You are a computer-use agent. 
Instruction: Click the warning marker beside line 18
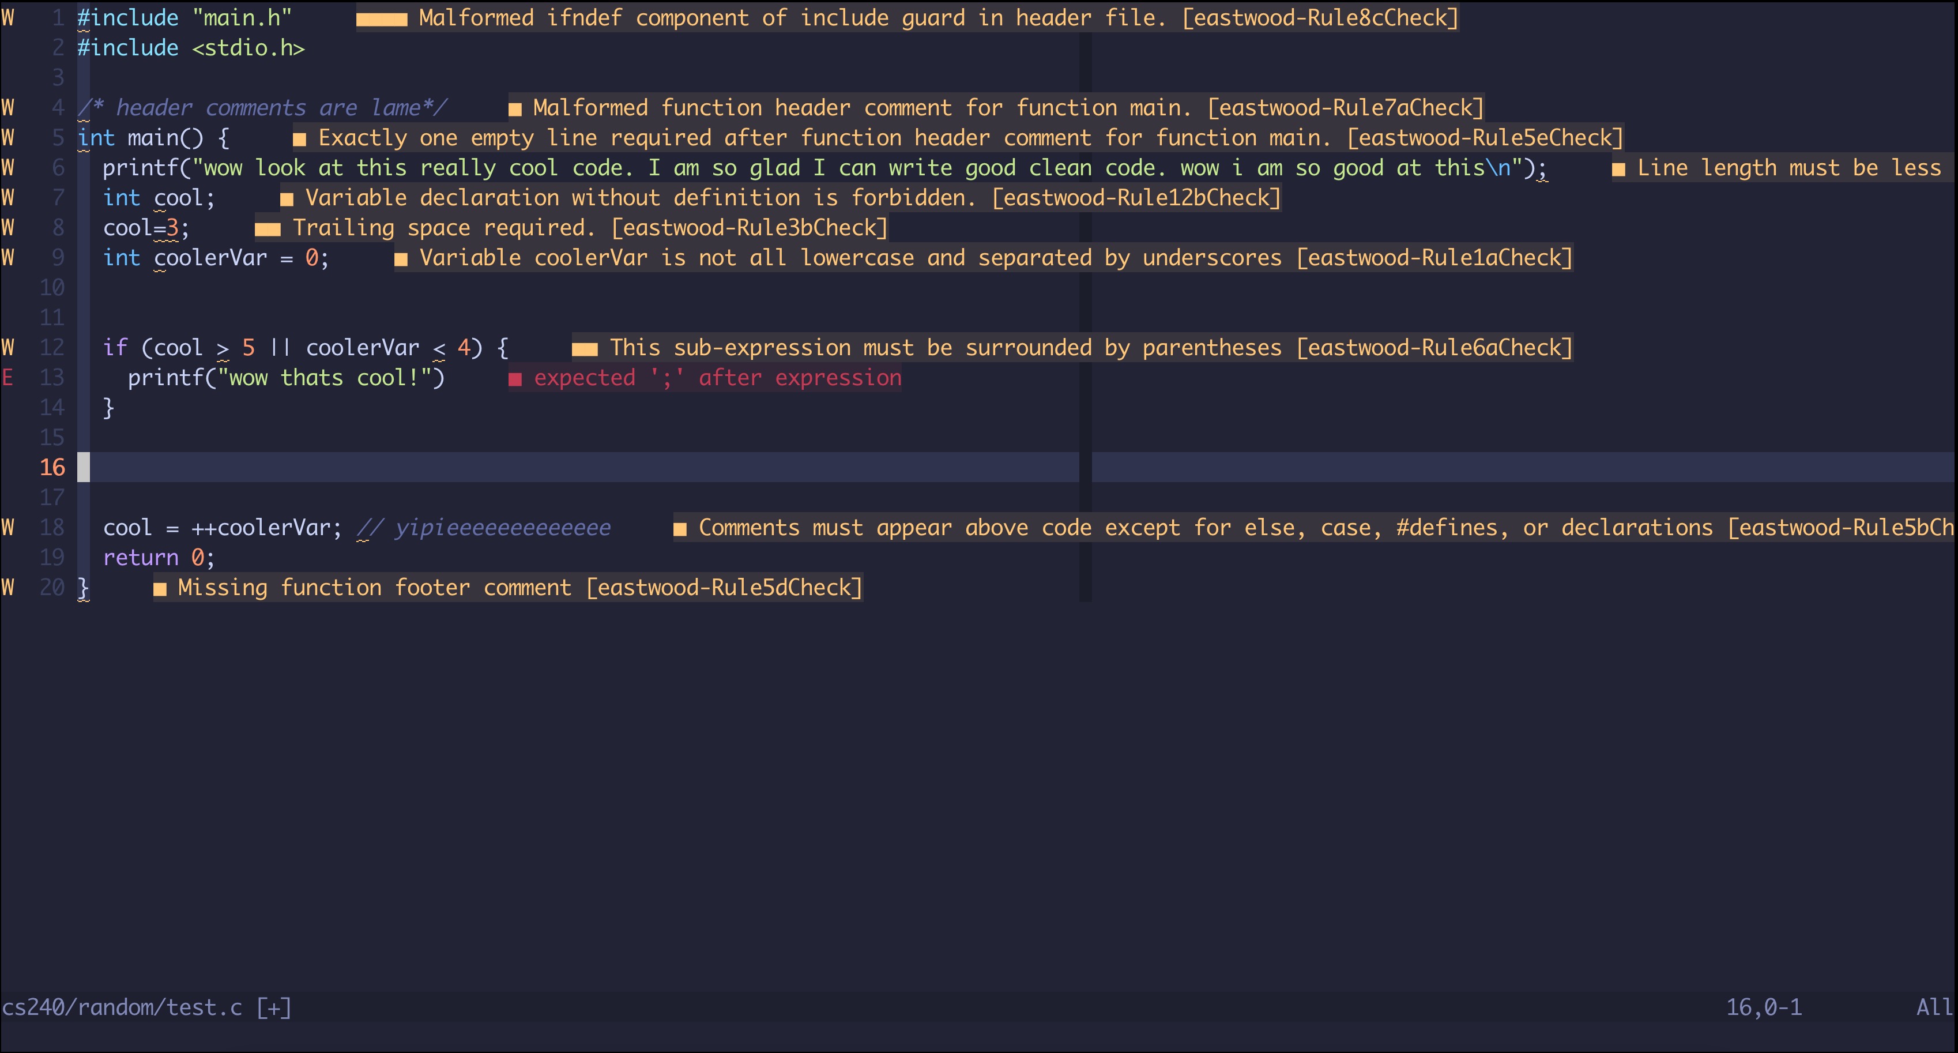tap(9, 527)
